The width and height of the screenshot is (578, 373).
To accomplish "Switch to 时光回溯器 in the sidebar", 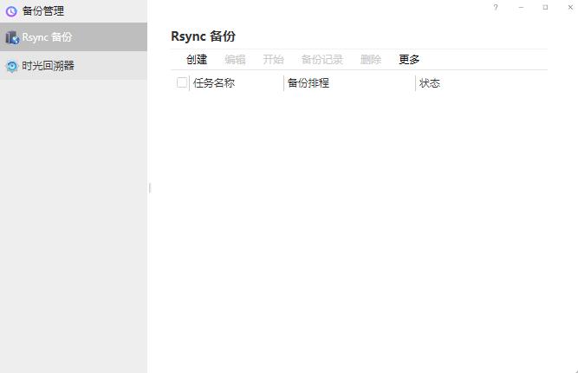I will pyautogui.click(x=74, y=66).
